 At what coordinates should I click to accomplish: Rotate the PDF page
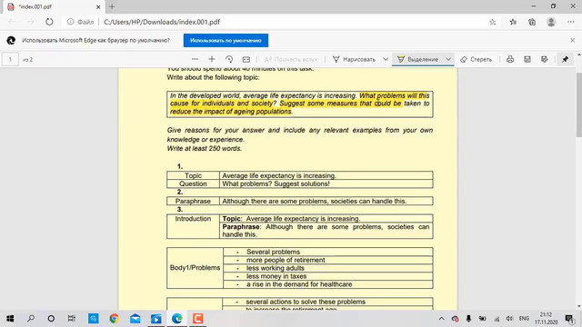click(229, 59)
